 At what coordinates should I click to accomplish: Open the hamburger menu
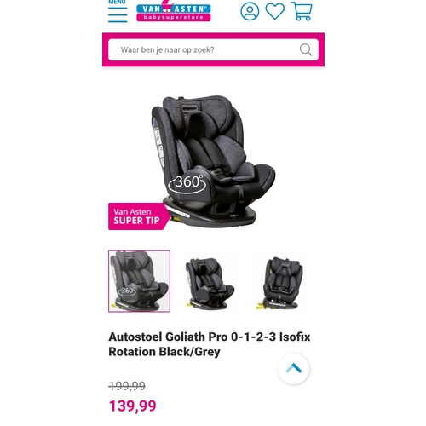coord(118,14)
